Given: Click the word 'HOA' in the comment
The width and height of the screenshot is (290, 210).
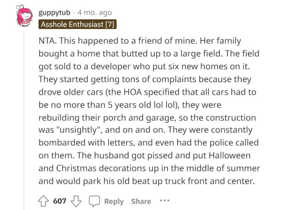Looking at the screenshot, I should click(132, 92).
